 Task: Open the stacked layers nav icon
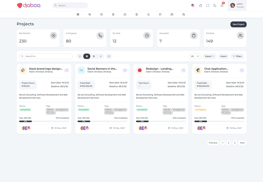point(90,14)
